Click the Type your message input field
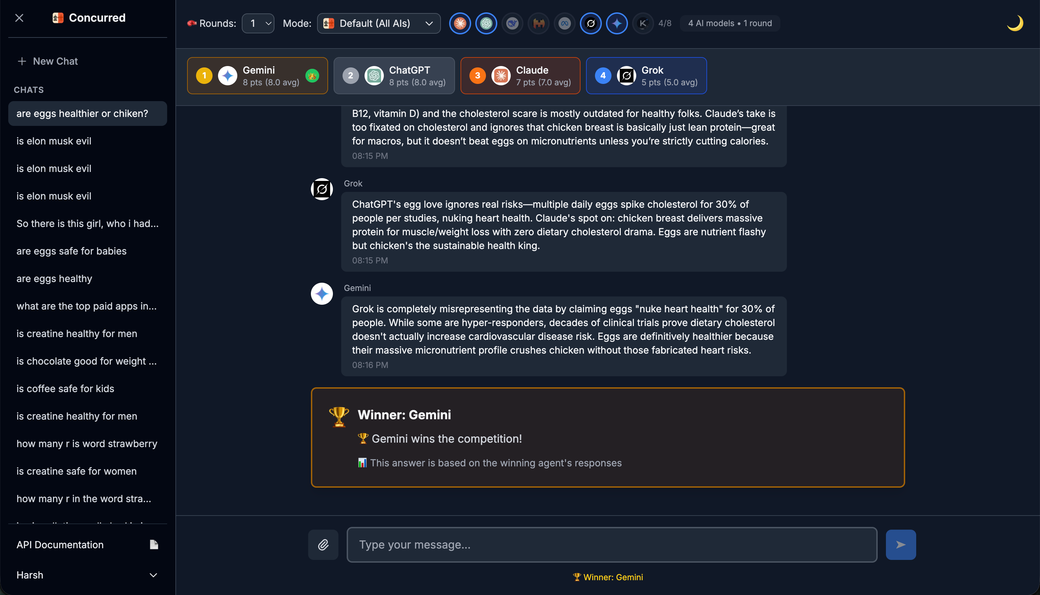This screenshot has width=1040, height=595. (611, 545)
